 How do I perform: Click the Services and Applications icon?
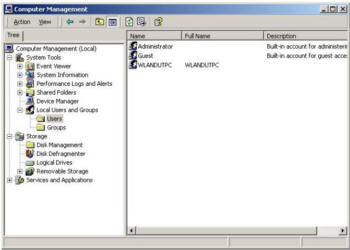coord(20,180)
